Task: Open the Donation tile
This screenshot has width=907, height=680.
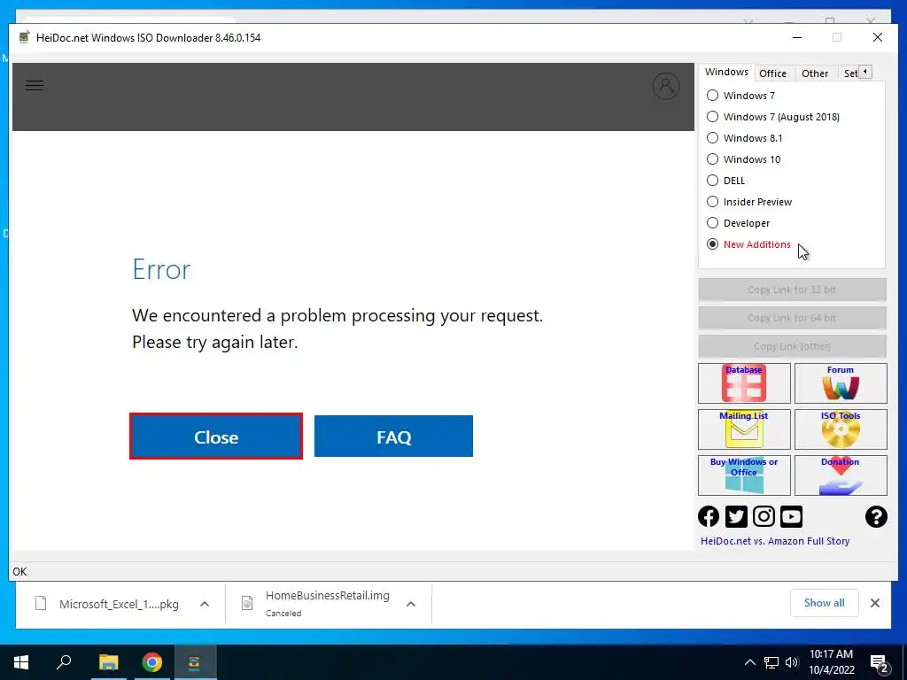Action: (841, 475)
